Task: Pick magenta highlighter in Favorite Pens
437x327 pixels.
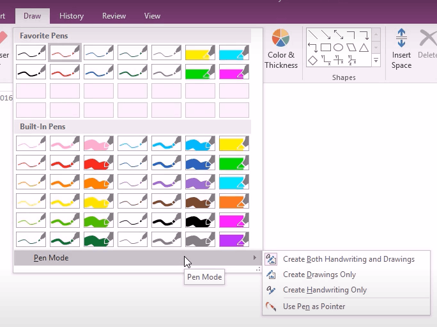Action: point(234,72)
